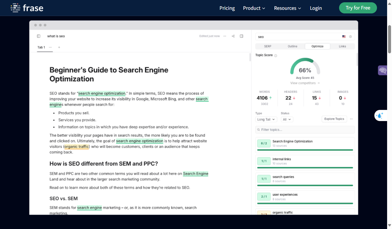The height and width of the screenshot is (229, 392).
Task: Toggle the left sidebar panel icon
Action: 39,36
